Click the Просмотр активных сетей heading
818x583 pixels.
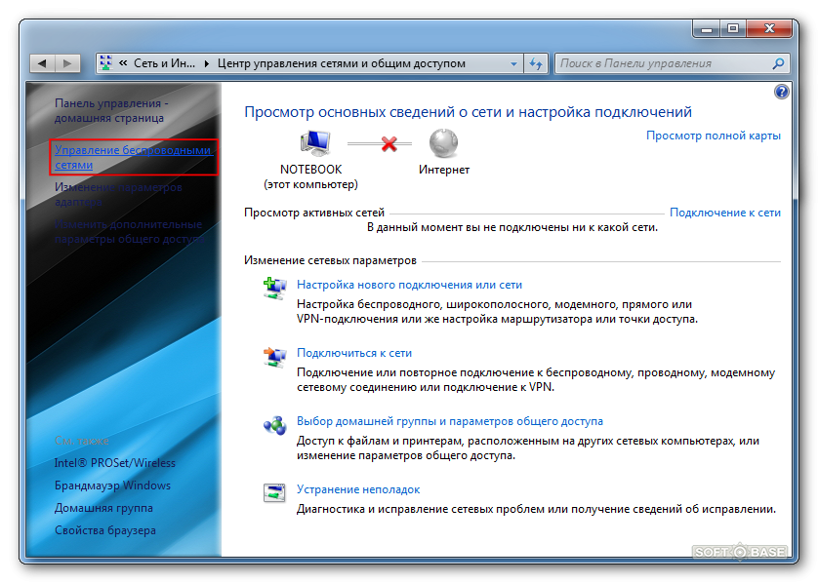[314, 213]
